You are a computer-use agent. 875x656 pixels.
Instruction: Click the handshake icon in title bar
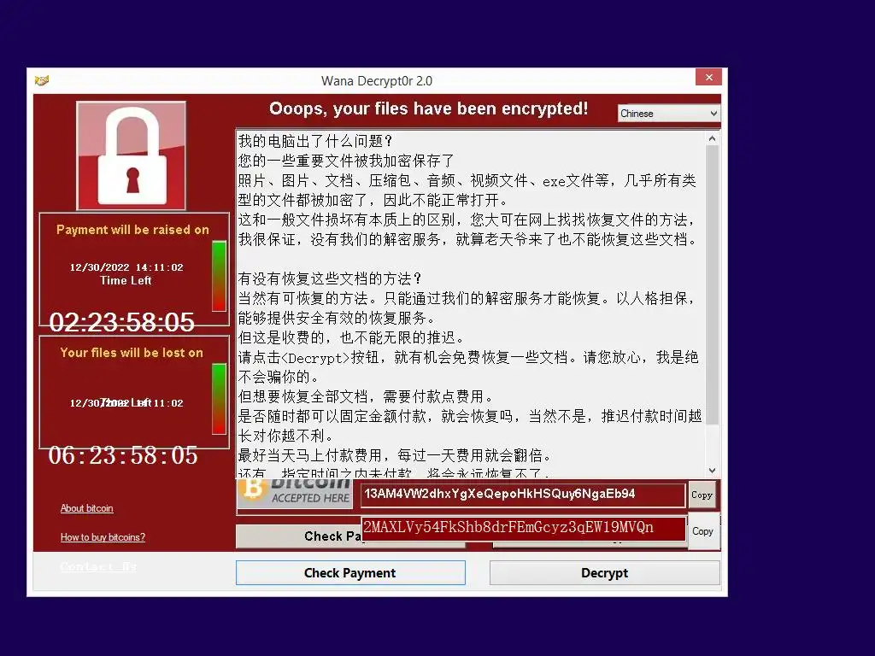point(42,80)
